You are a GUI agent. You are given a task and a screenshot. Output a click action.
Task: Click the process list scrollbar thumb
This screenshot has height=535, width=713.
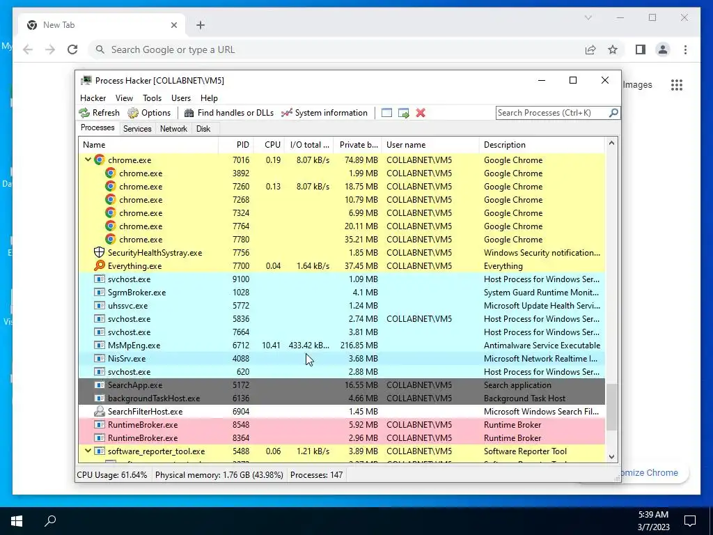click(x=611, y=407)
